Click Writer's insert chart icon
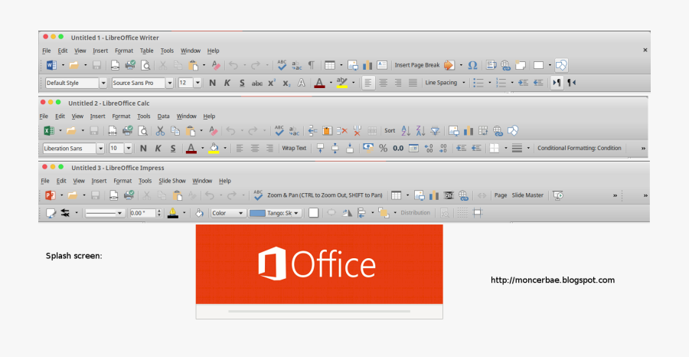The image size is (689, 357). pyautogui.click(x=367, y=65)
